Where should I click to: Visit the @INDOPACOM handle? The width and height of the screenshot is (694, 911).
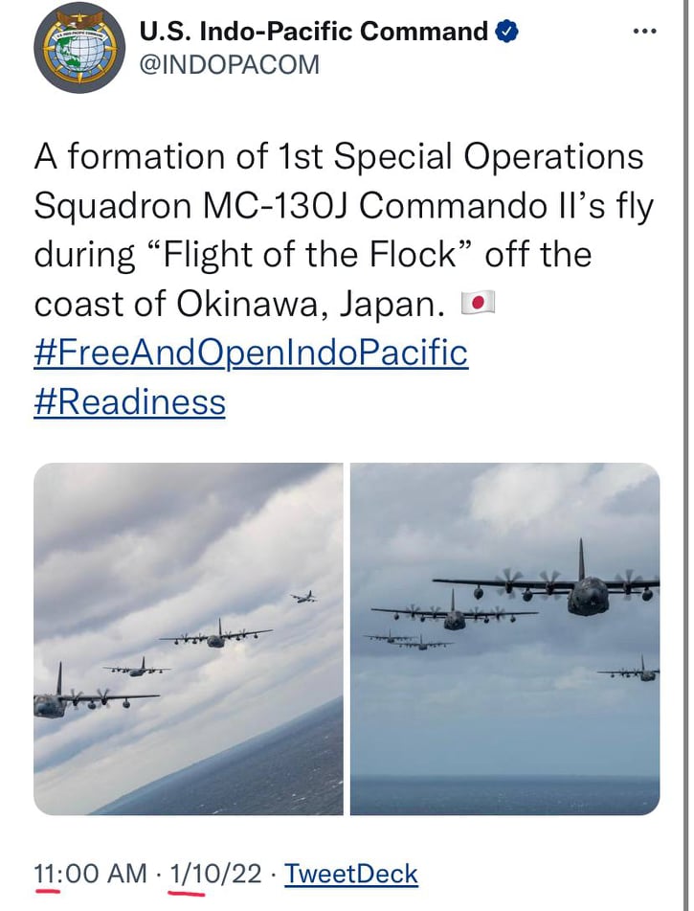point(230,64)
